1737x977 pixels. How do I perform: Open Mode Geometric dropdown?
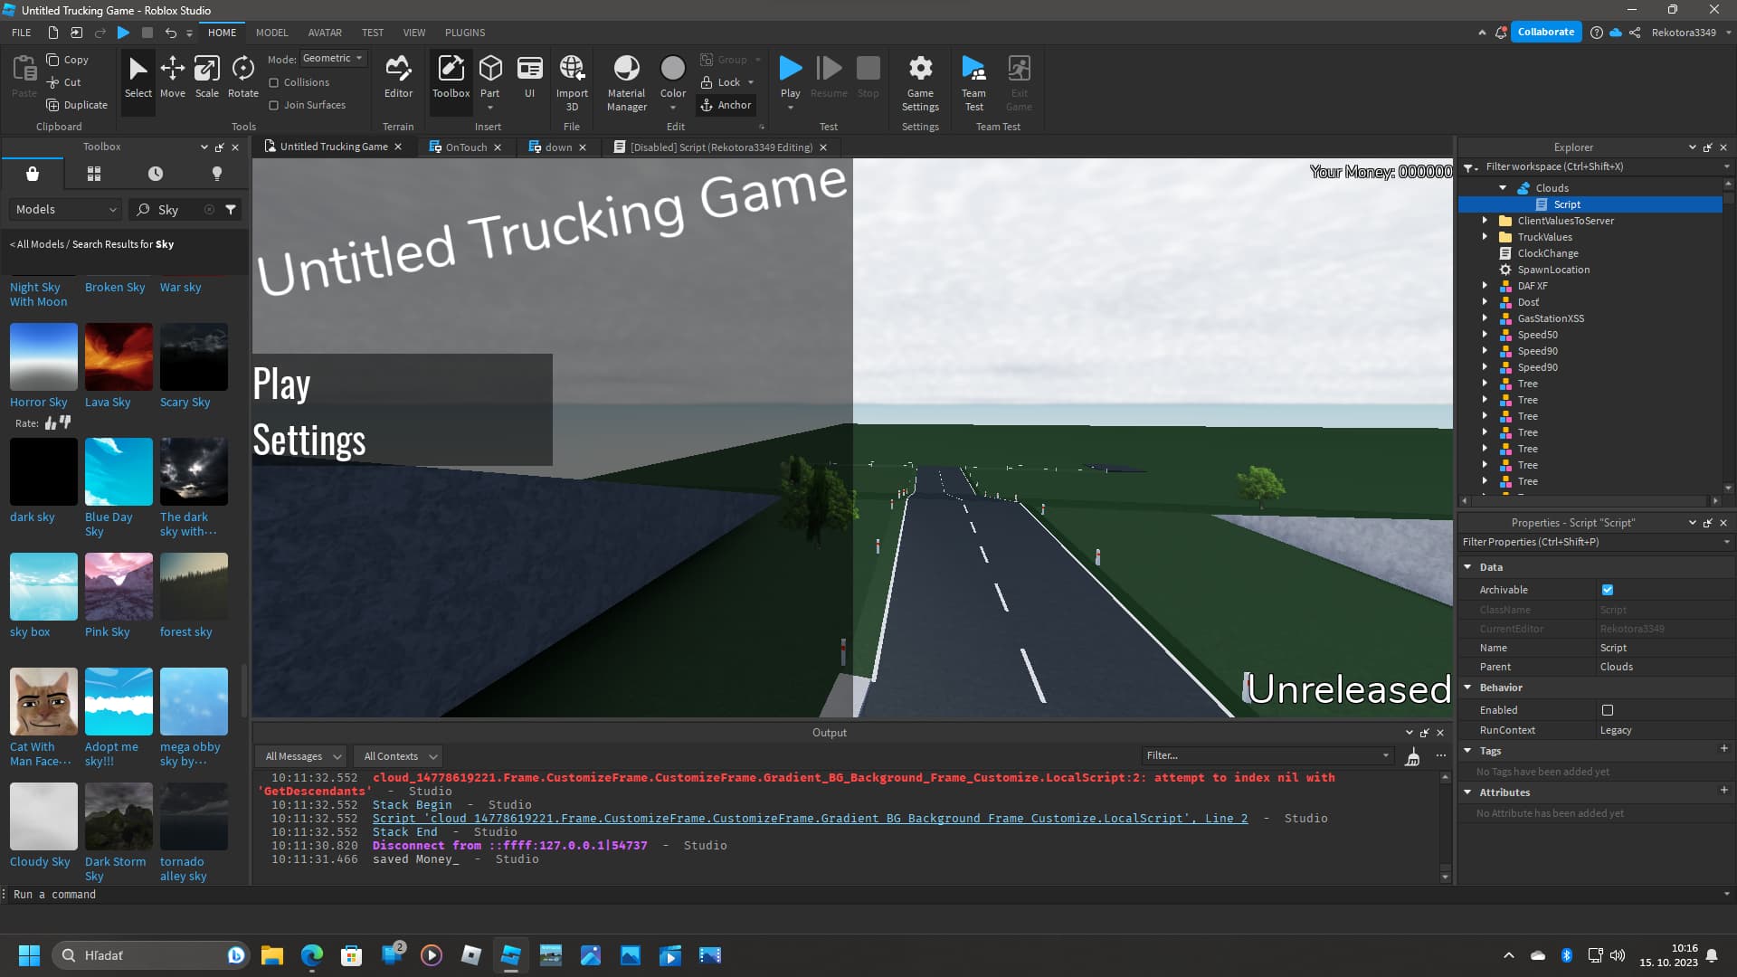click(333, 59)
